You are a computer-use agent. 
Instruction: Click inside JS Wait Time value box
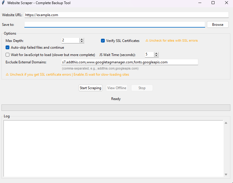[x=149, y=55]
